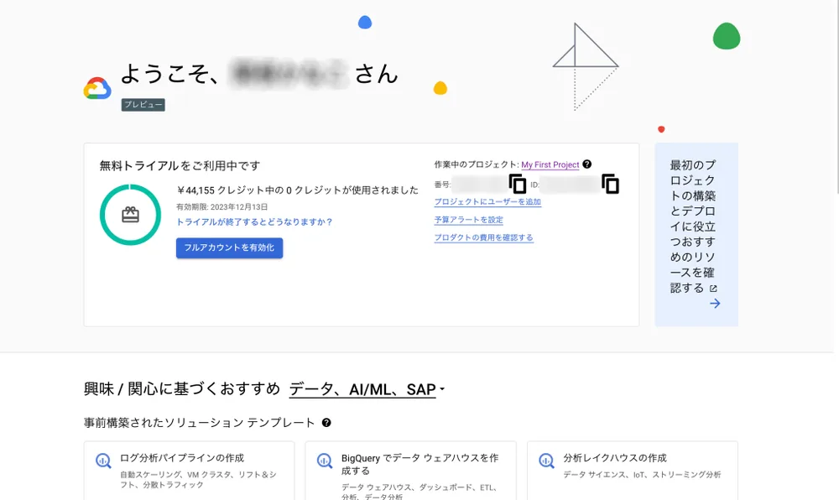839x500 pixels.
Task: Click プロダクトの費用を確認する link
Action: (x=484, y=237)
